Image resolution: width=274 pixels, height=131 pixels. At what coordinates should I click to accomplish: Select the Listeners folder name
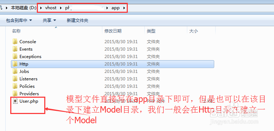28,79
